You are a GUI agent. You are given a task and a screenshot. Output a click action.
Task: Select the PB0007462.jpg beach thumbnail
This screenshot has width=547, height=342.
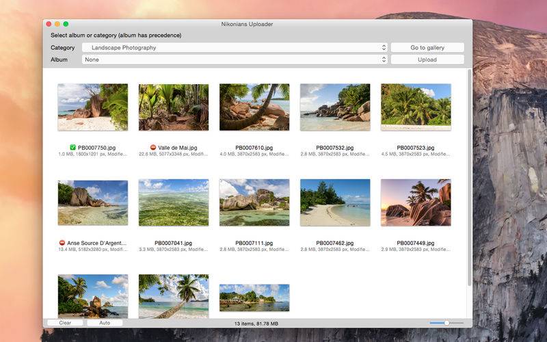point(335,202)
